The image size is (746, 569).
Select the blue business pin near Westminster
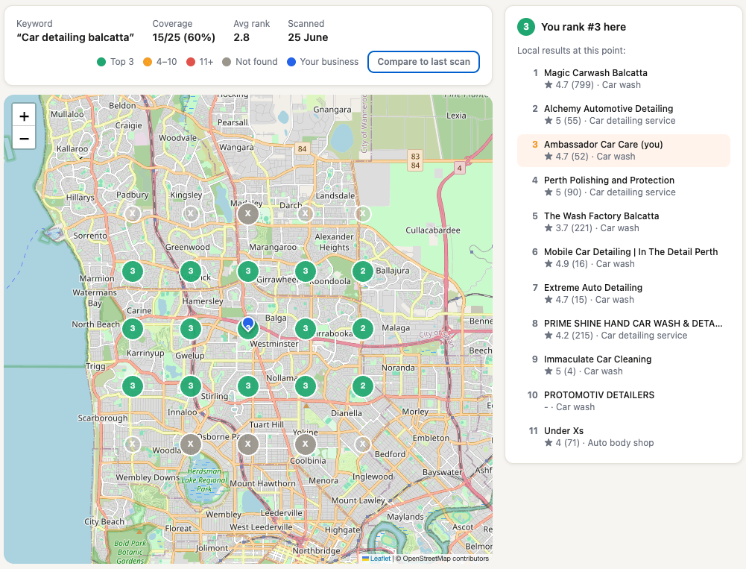[x=248, y=324]
